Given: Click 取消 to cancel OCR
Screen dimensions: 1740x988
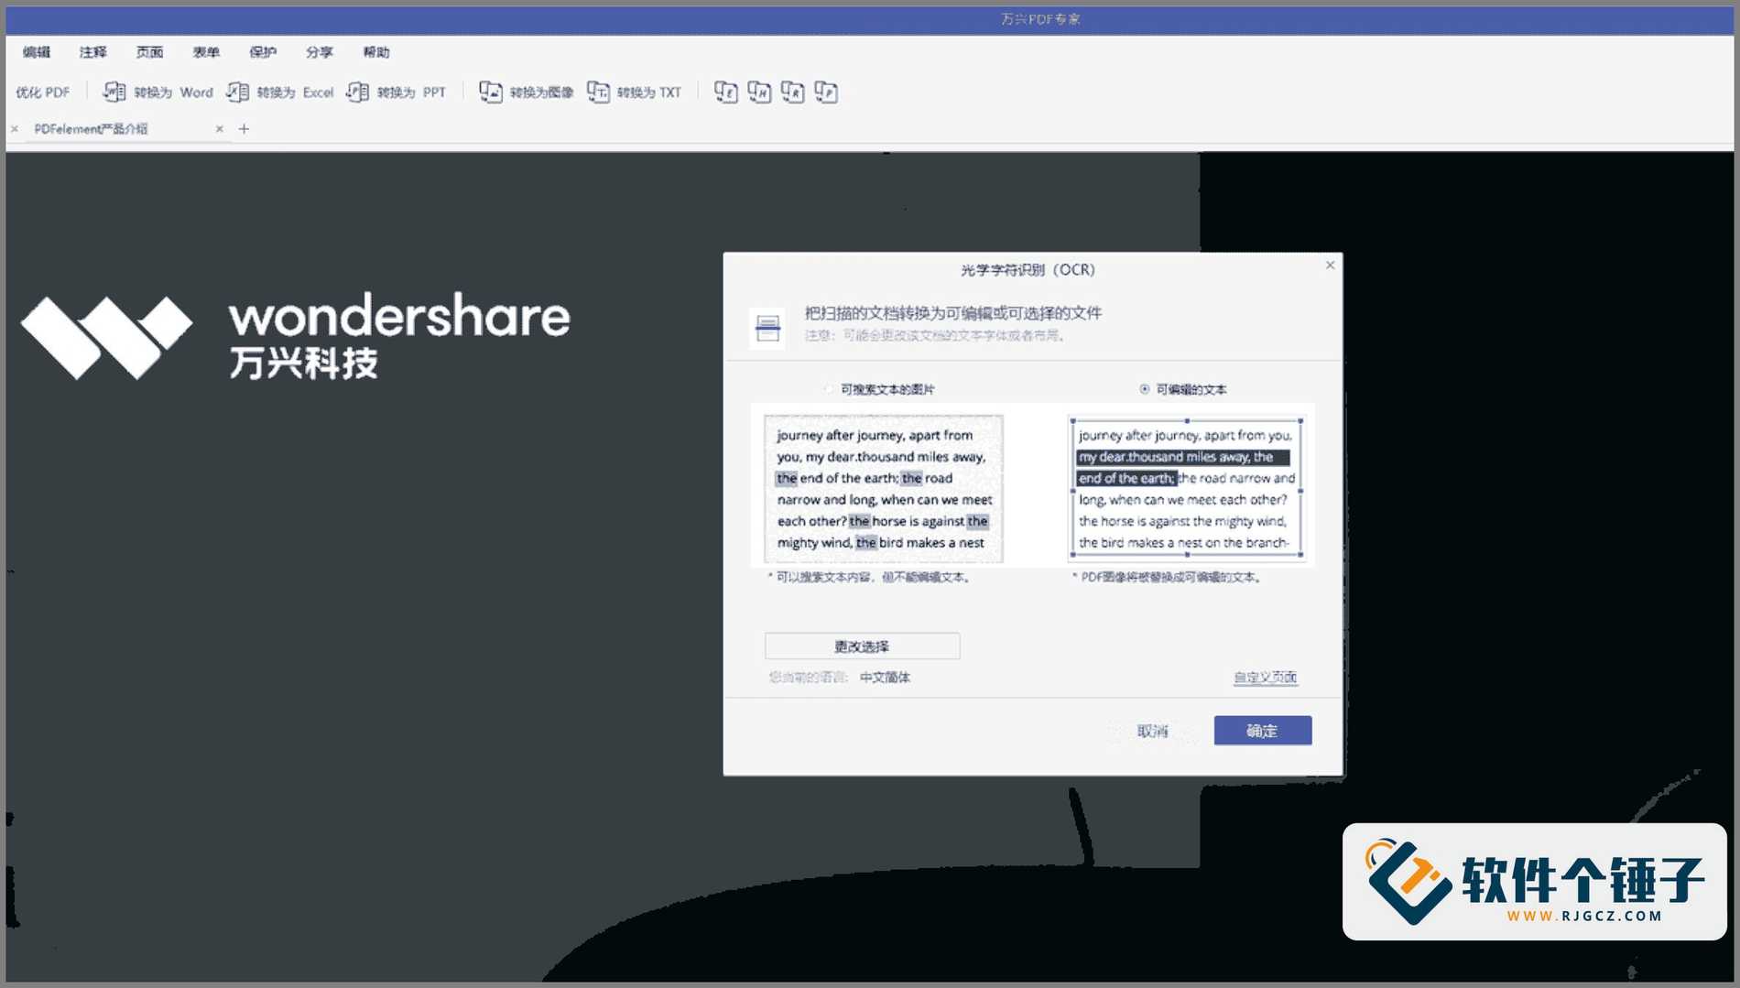Looking at the screenshot, I should coord(1151,731).
